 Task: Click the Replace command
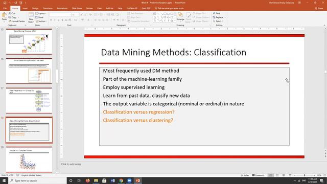click(x=219, y=17)
